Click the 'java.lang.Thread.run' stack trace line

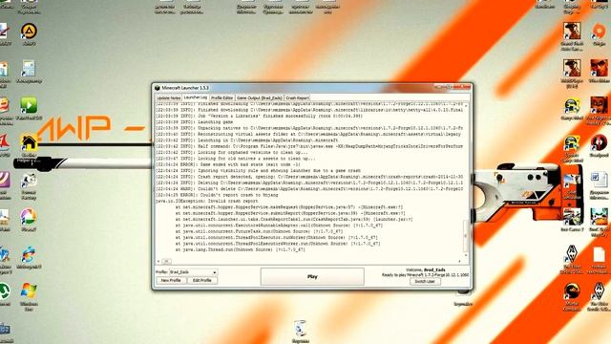pyautogui.click(x=240, y=249)
